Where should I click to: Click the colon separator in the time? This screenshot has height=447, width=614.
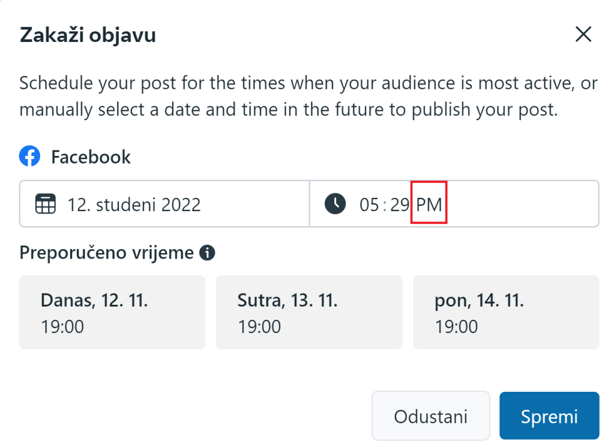[384, 205]
